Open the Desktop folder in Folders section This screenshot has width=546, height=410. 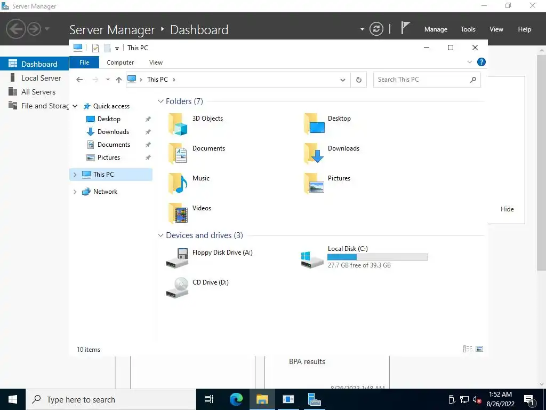(x=314, y=124)
